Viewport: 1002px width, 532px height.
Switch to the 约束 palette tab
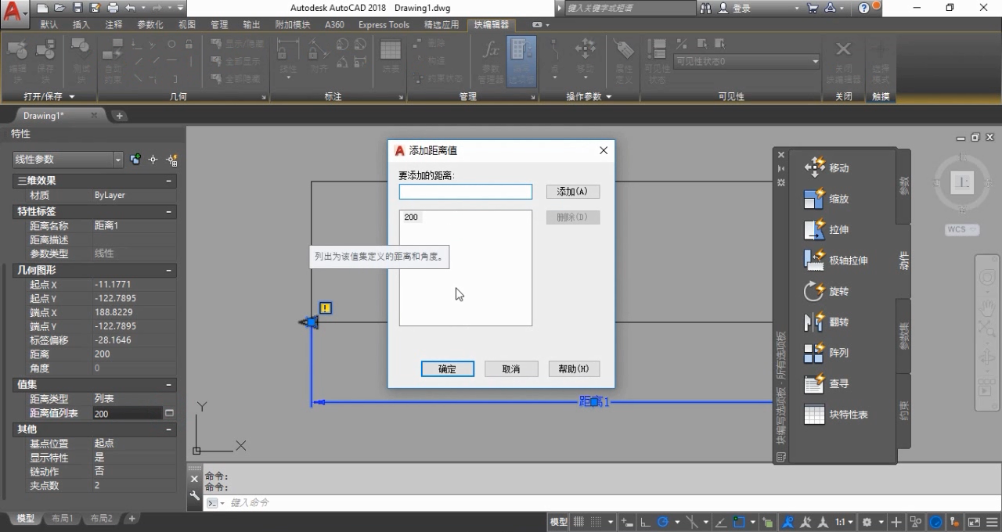[904, 409]
